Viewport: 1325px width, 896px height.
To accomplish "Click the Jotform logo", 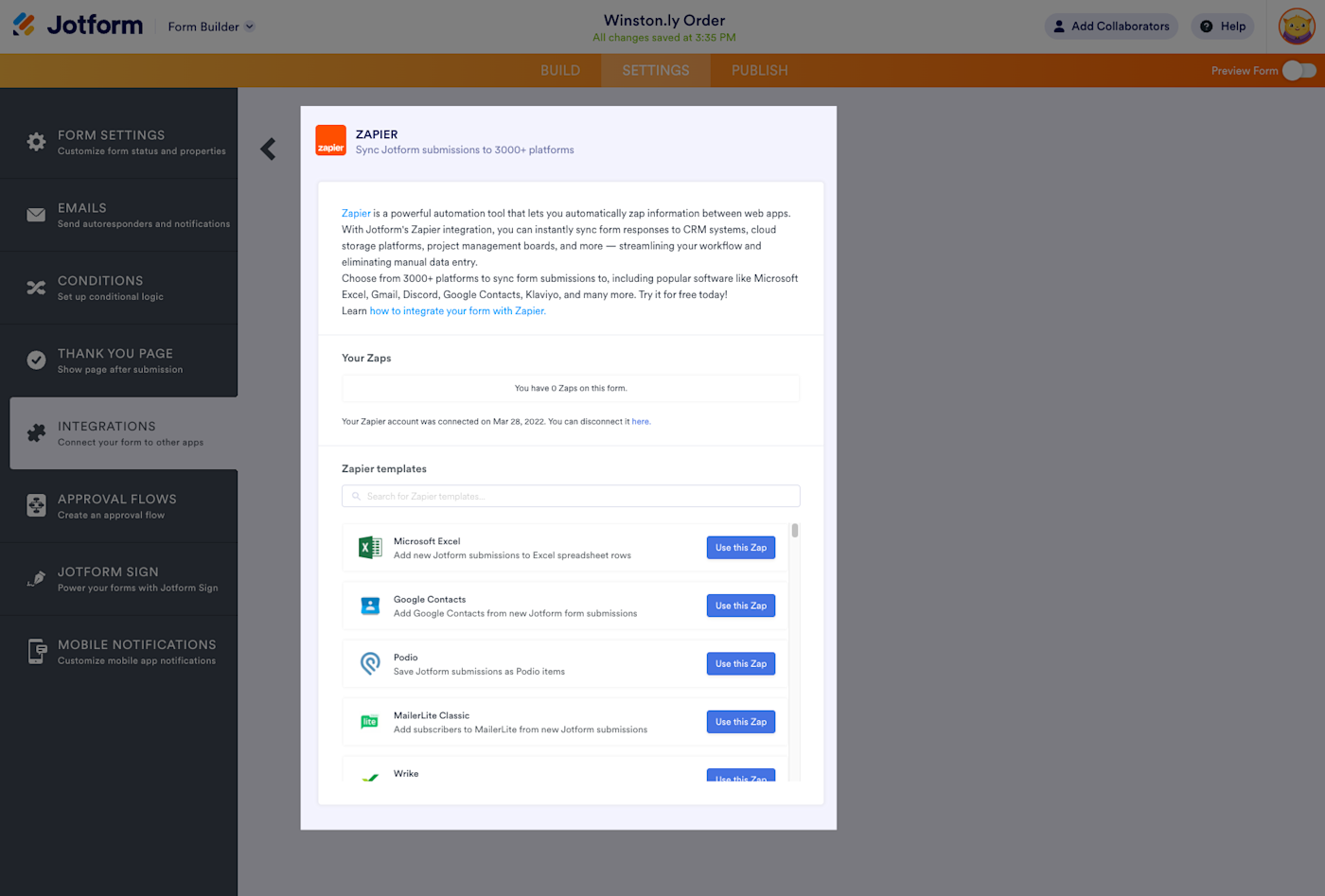I will (78, 26).
